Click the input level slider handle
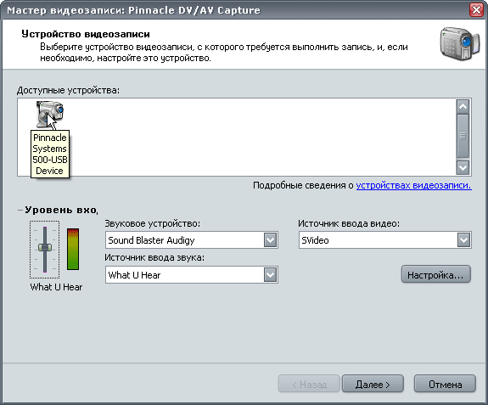Image resolution: width=488 pixels, height=405 pixels. [x=45, y=247]
